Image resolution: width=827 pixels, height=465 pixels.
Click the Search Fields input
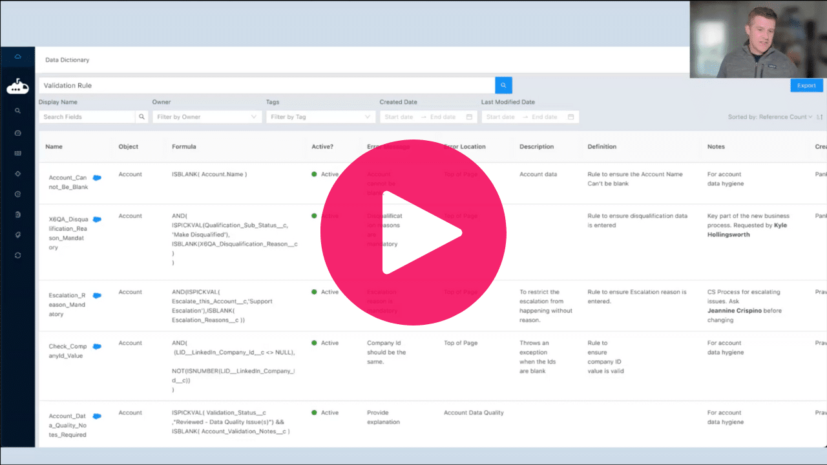87,117
